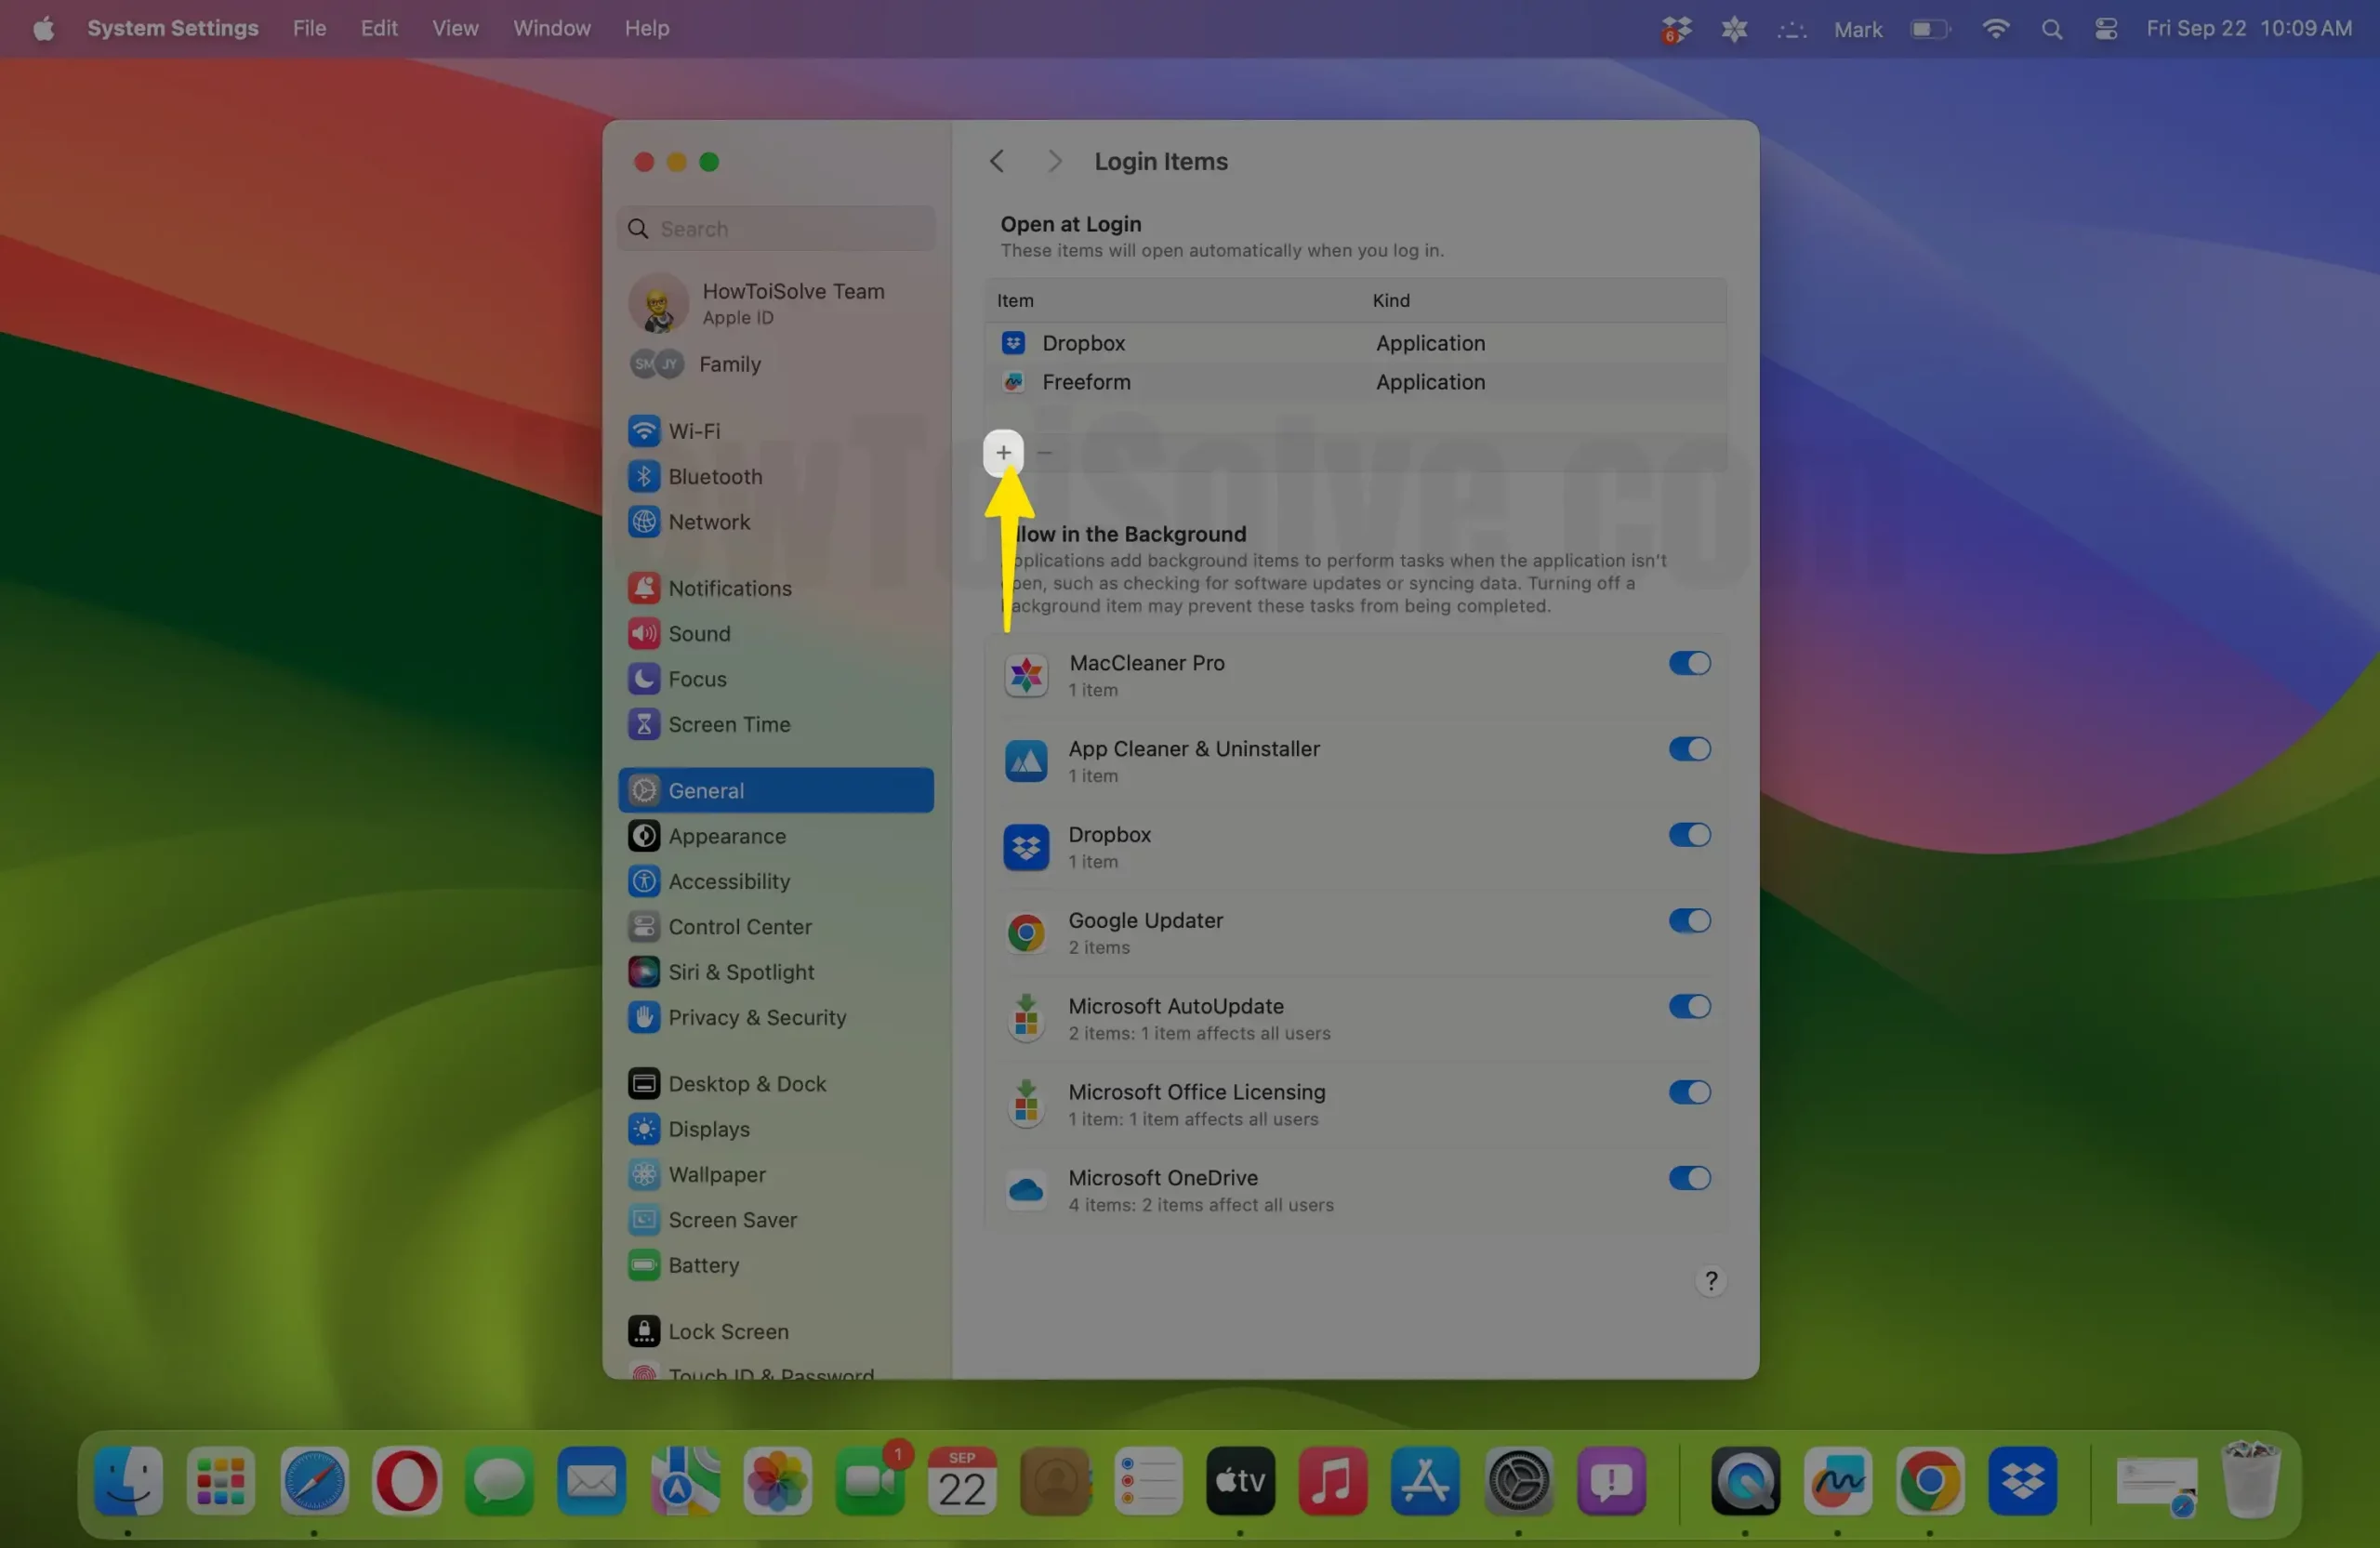Open the Window menu
The width and height of the screenshot is (2380, 1548).
click(x=552, y=29)
